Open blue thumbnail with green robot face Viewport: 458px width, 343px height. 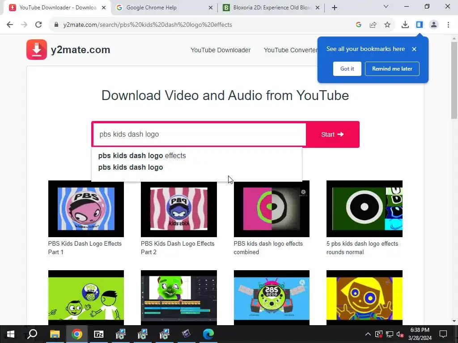tap(271, 297)
